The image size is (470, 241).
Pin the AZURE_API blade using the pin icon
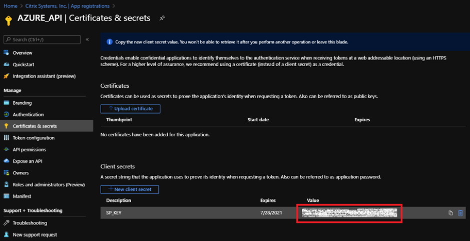[162, 19]
